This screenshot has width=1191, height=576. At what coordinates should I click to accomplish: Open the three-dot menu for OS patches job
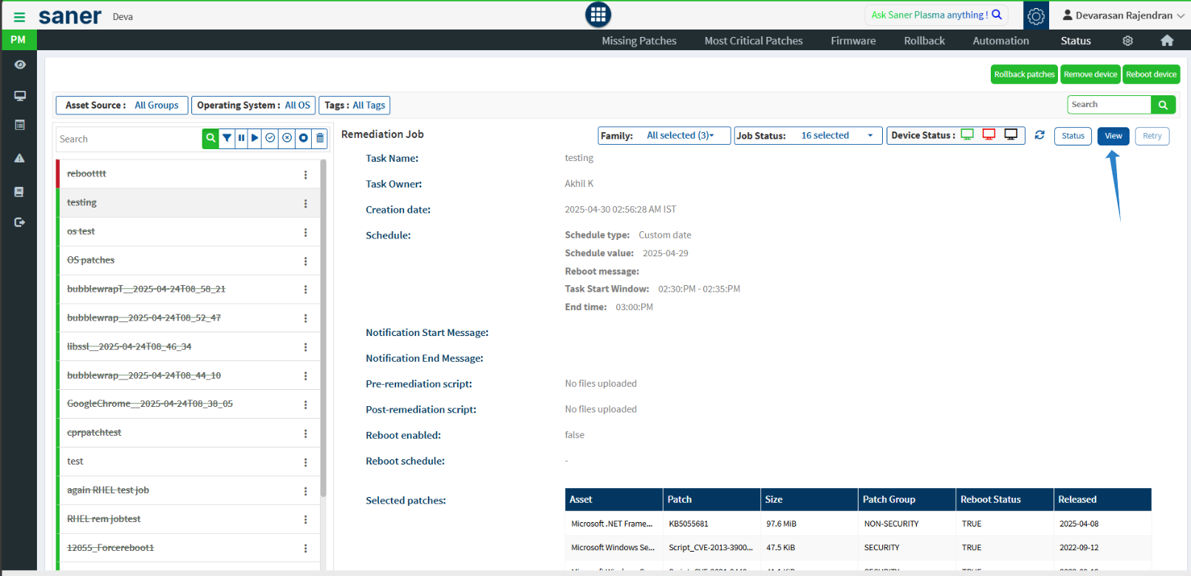tap(305, 261)
